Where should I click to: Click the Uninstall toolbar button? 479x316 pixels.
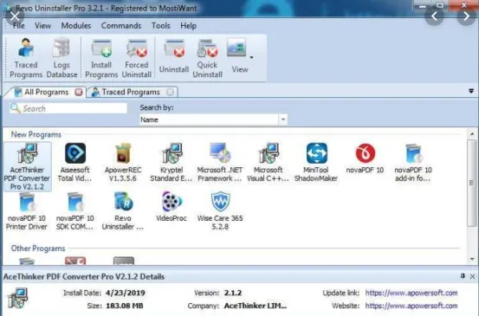pos(174,57)
